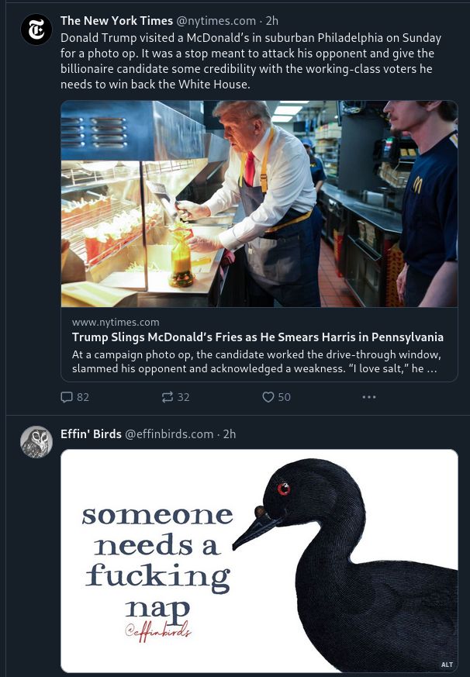Like the New York Times post
The image size is (470, 677).
point(268,397)
